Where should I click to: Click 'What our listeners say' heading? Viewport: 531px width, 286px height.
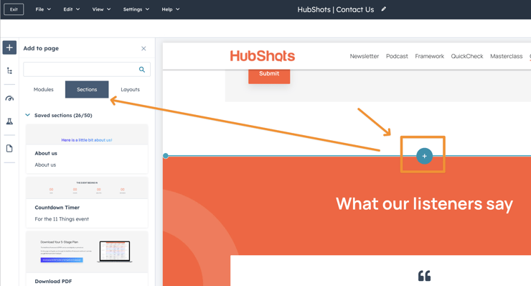[424, 204]
